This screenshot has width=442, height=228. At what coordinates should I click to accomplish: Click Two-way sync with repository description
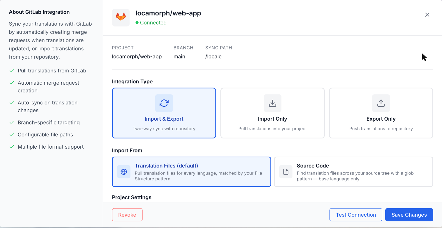click(x=164, y=129)
